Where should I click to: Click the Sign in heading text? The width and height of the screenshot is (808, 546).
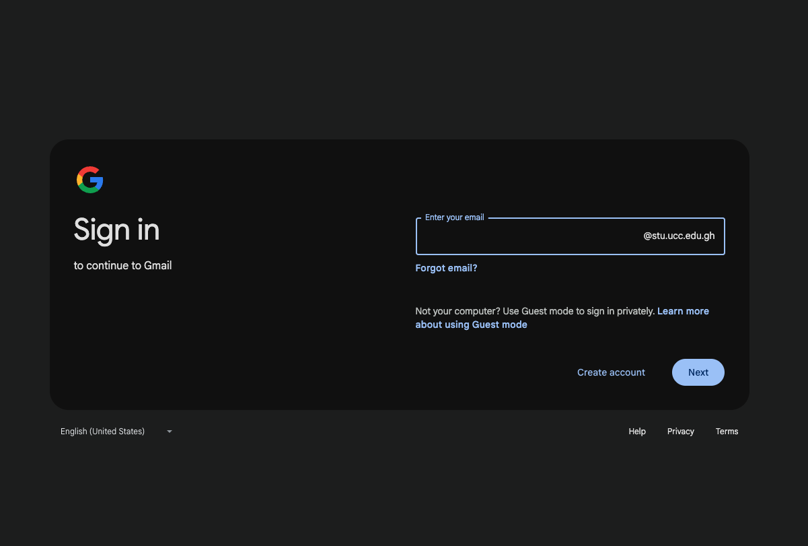click(116, 230)
